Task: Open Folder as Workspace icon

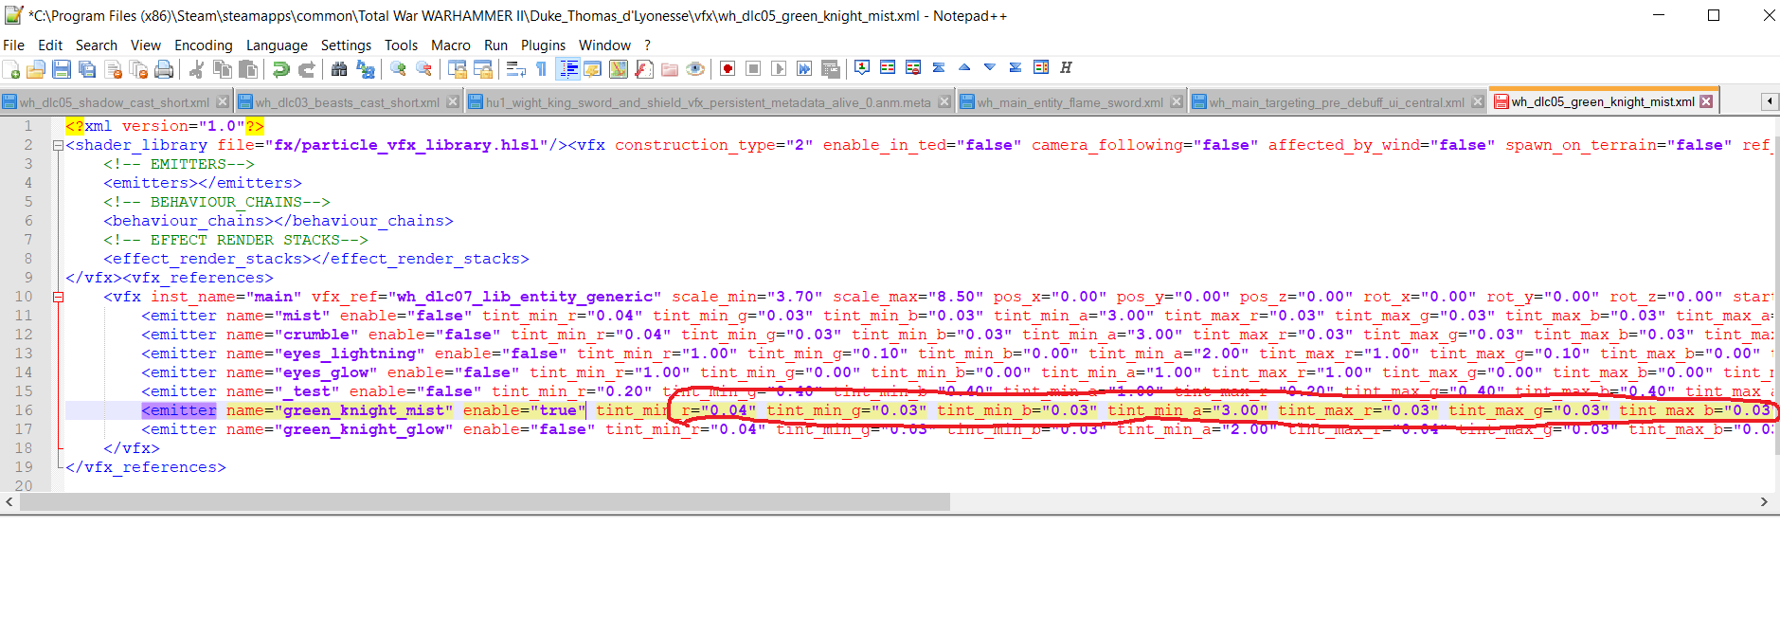Action: point(670,68)
